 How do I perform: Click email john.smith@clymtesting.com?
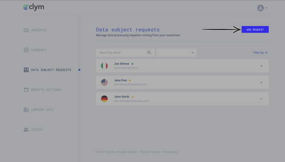click(131, 101)
